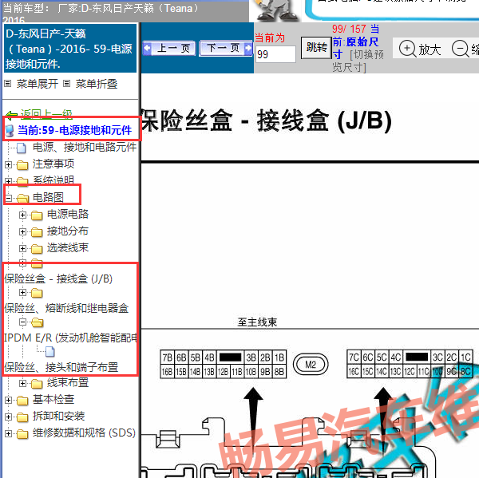479x478 pixels.
Task: Click folder icon of 维修数据和规格 (SDS)
Action: 22,433
